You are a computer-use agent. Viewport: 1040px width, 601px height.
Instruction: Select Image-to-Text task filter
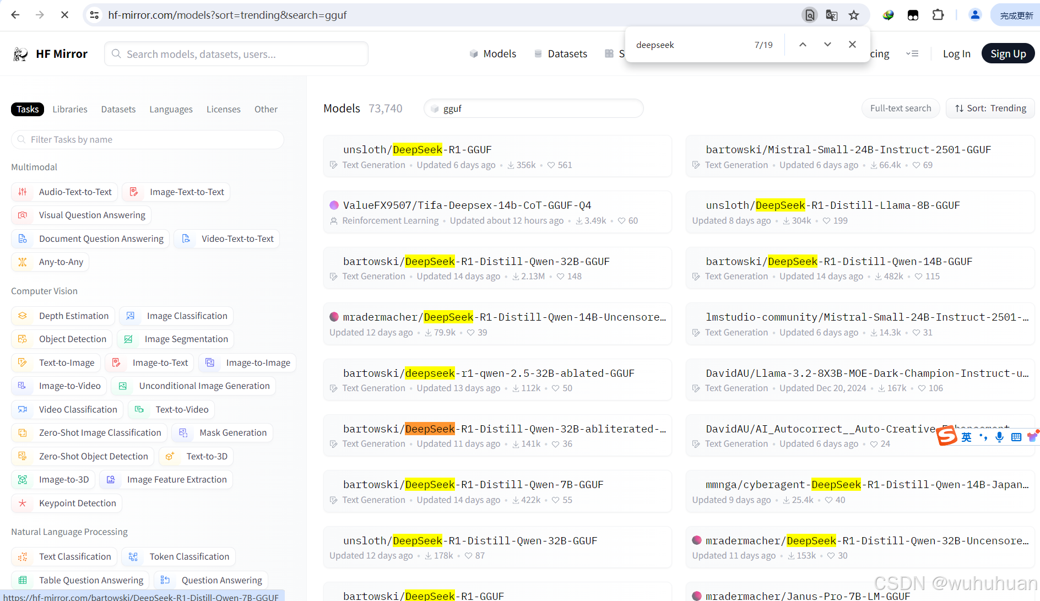coord(149,362)
